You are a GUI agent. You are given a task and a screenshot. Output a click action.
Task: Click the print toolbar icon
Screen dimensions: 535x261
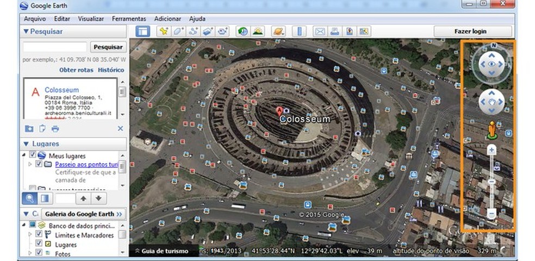click(334, 32)
